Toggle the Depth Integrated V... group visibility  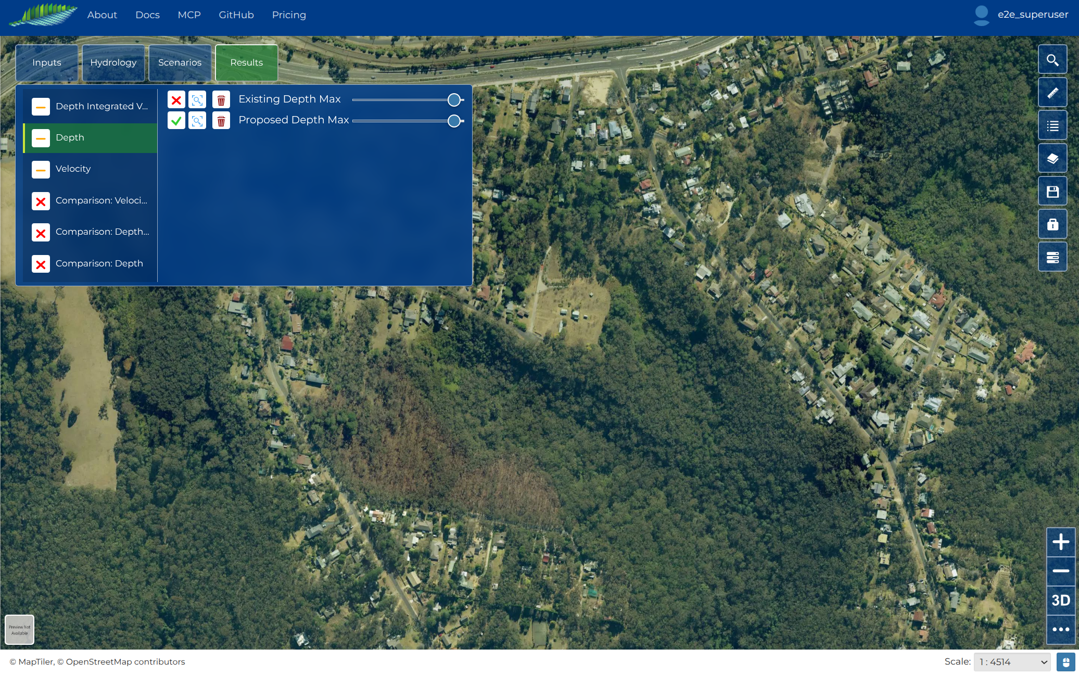click(x=41, y=107)
